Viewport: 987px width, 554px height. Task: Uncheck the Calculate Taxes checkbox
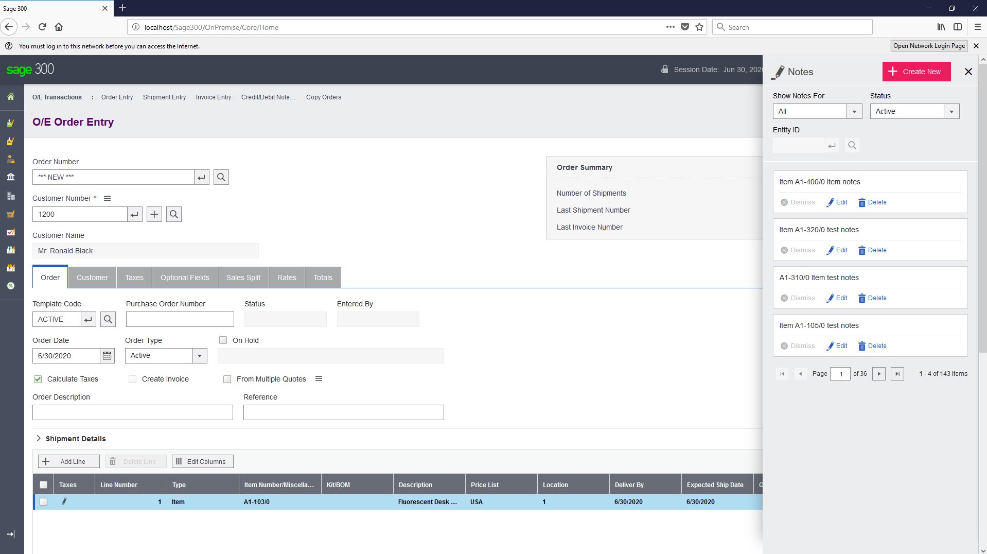pos(38,379)
